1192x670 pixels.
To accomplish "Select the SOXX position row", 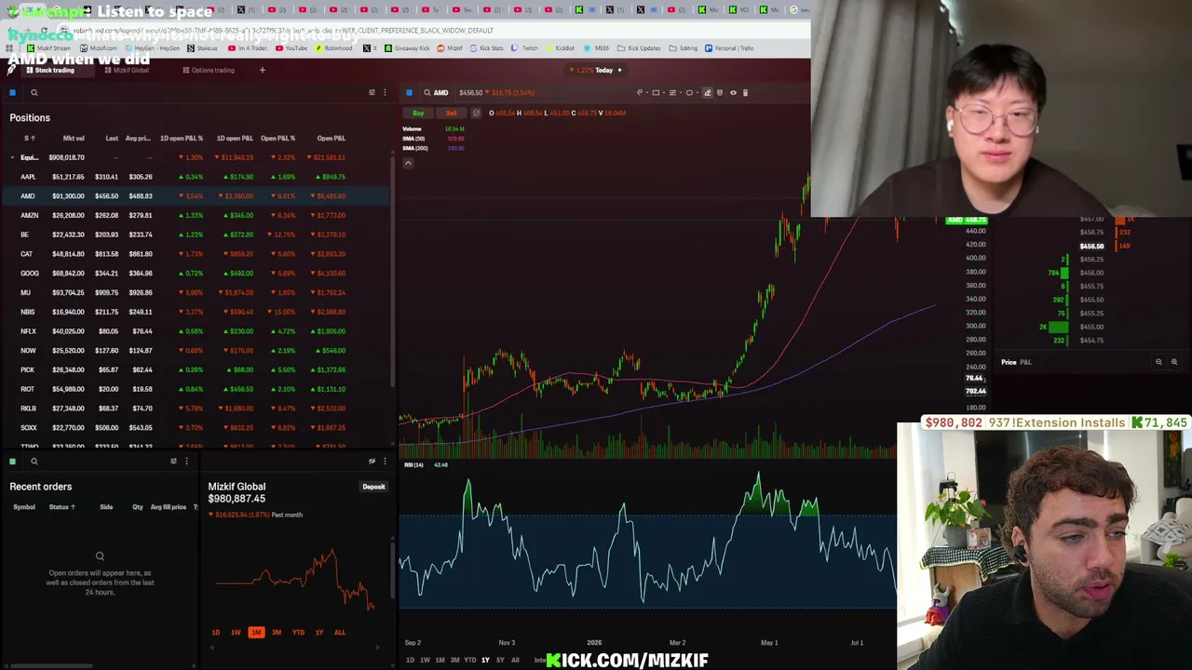I will pos(196,428).
